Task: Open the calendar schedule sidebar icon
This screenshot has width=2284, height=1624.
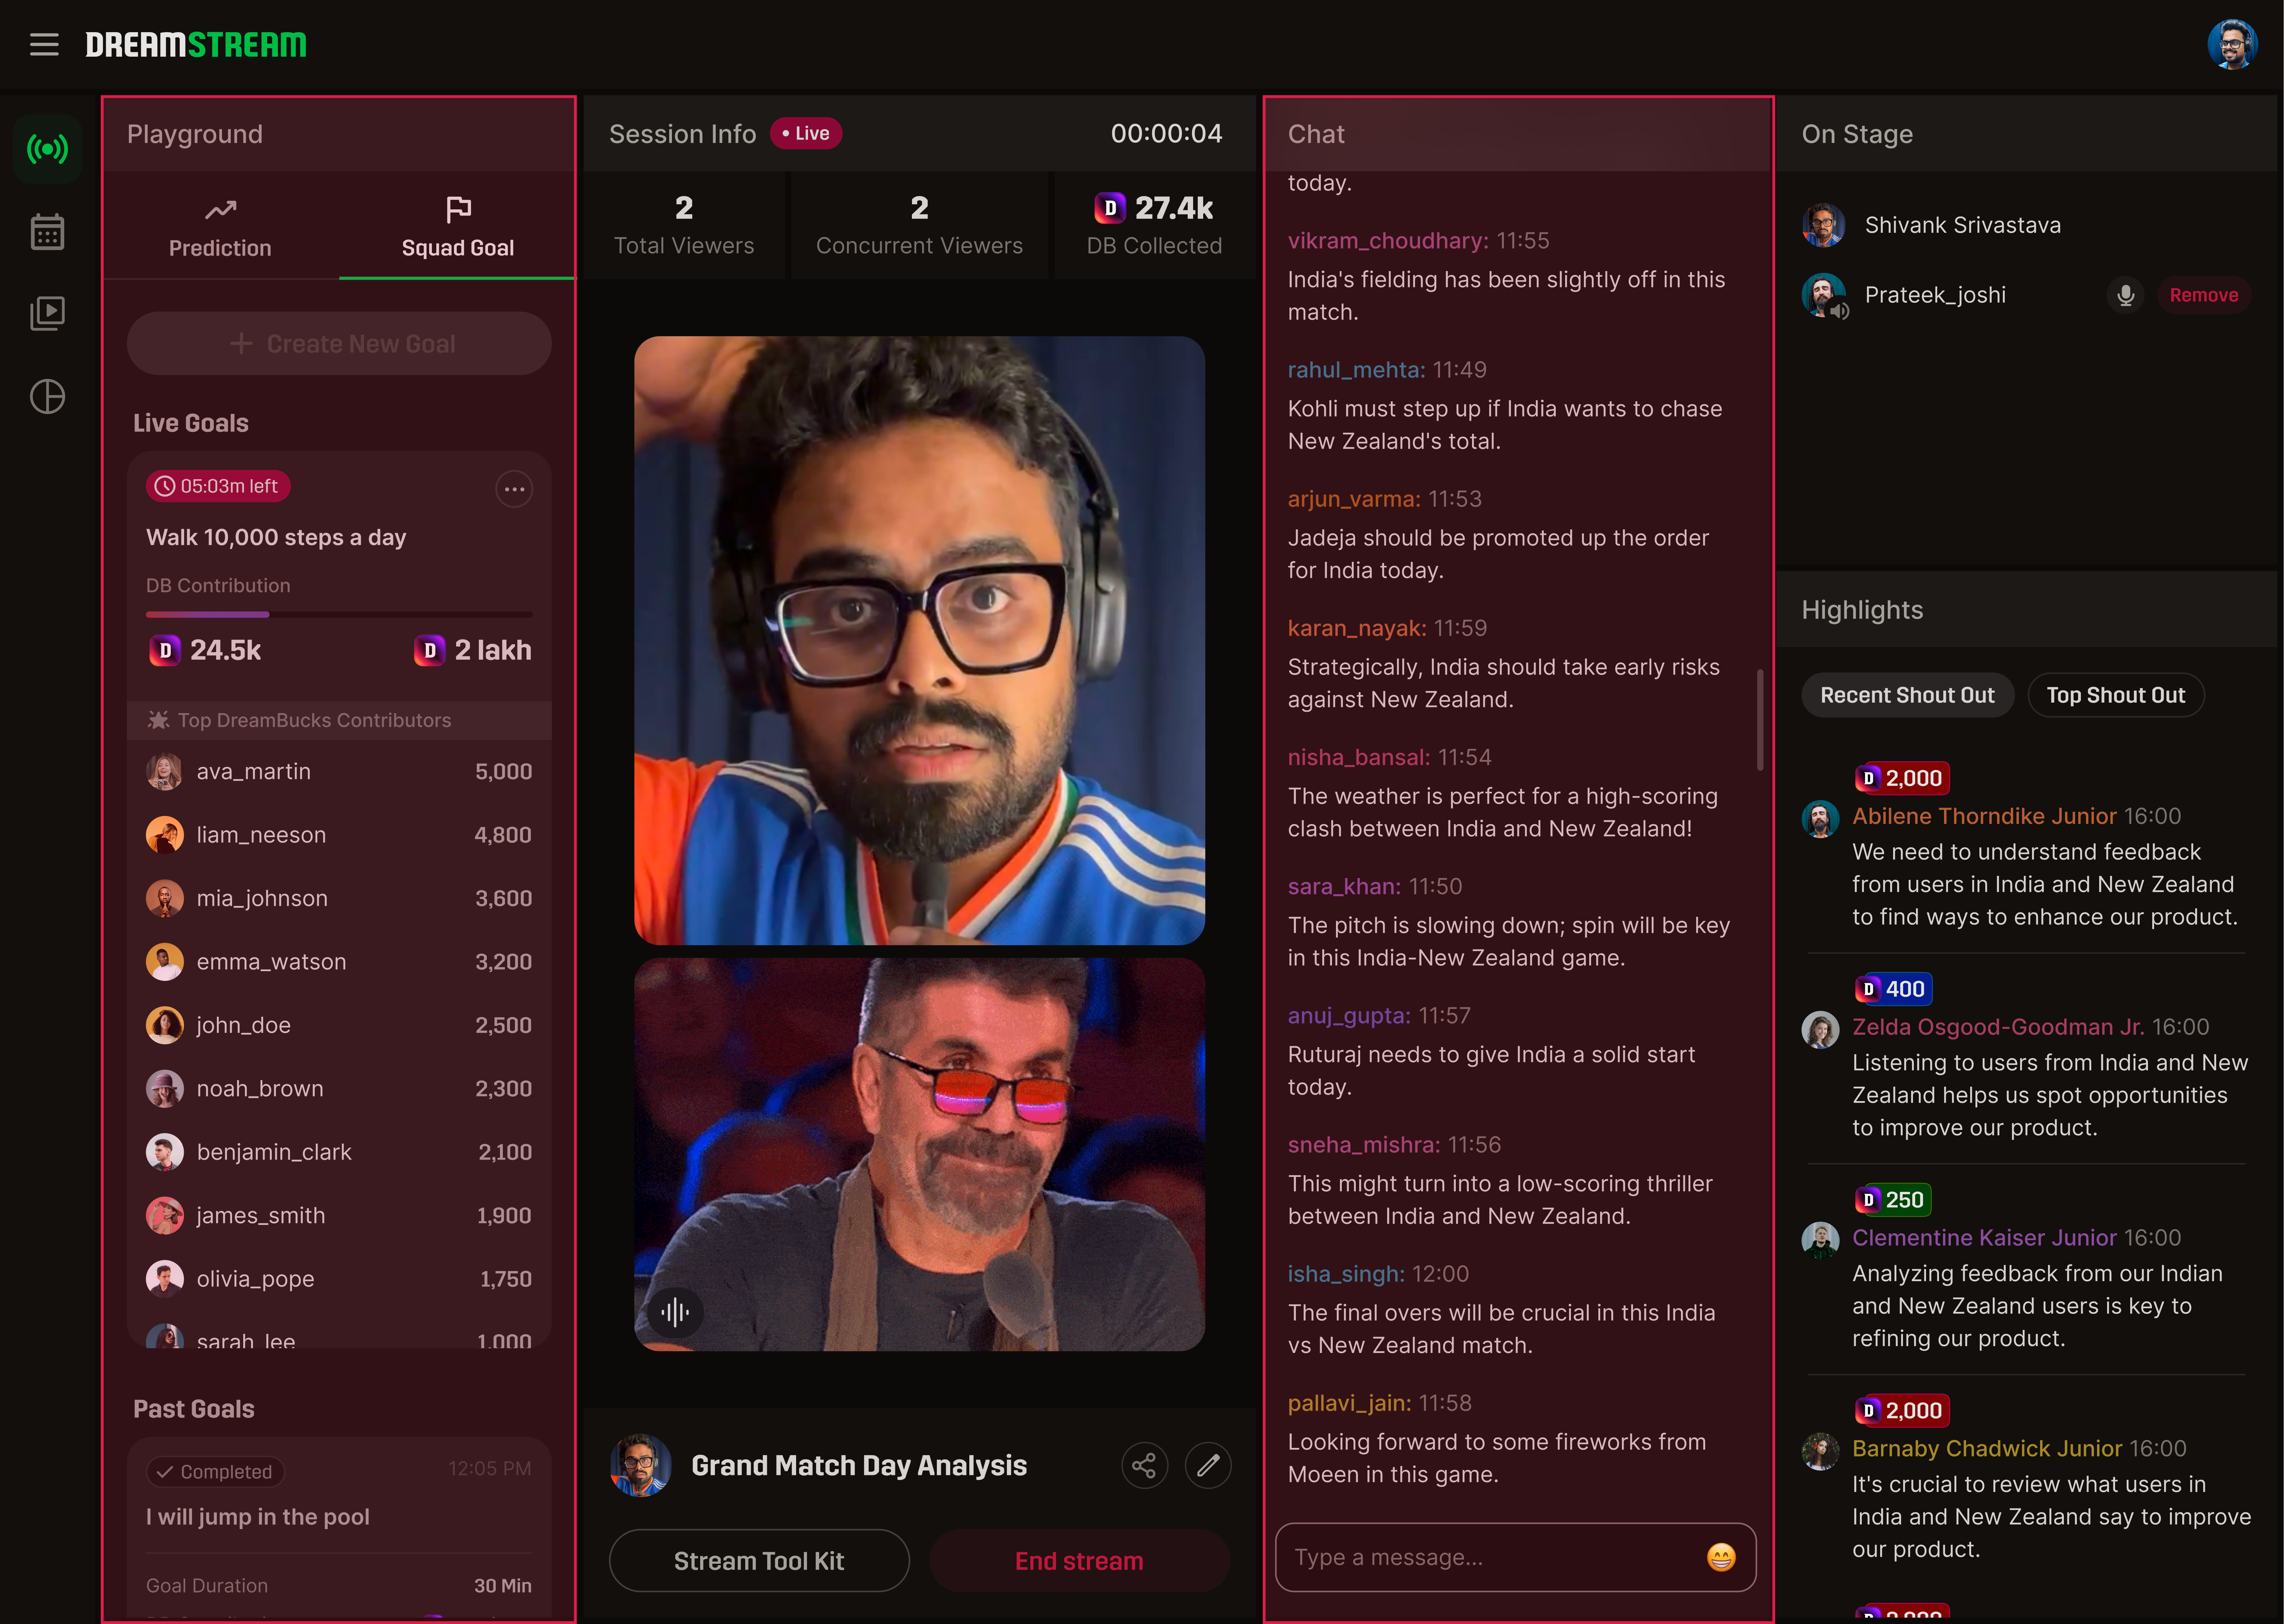Action: [47, 232]
